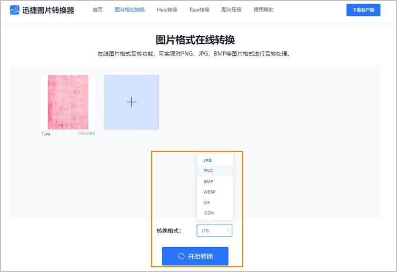Click the refresh icon in 开始转换 button
The height and width of the screenshot is (272, 397).
(x=181, y=256)
